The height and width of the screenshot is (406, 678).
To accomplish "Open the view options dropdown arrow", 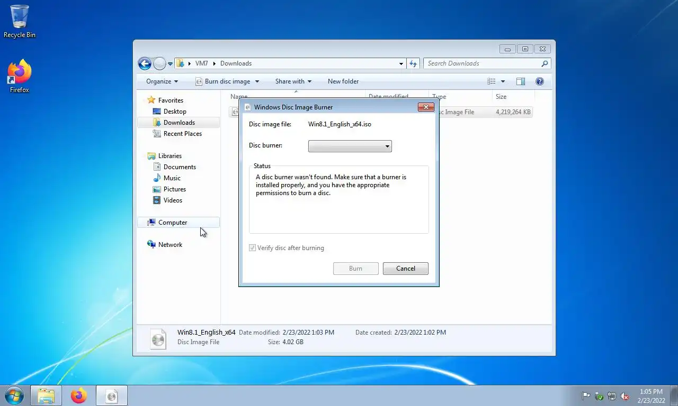I will point(503,81).
